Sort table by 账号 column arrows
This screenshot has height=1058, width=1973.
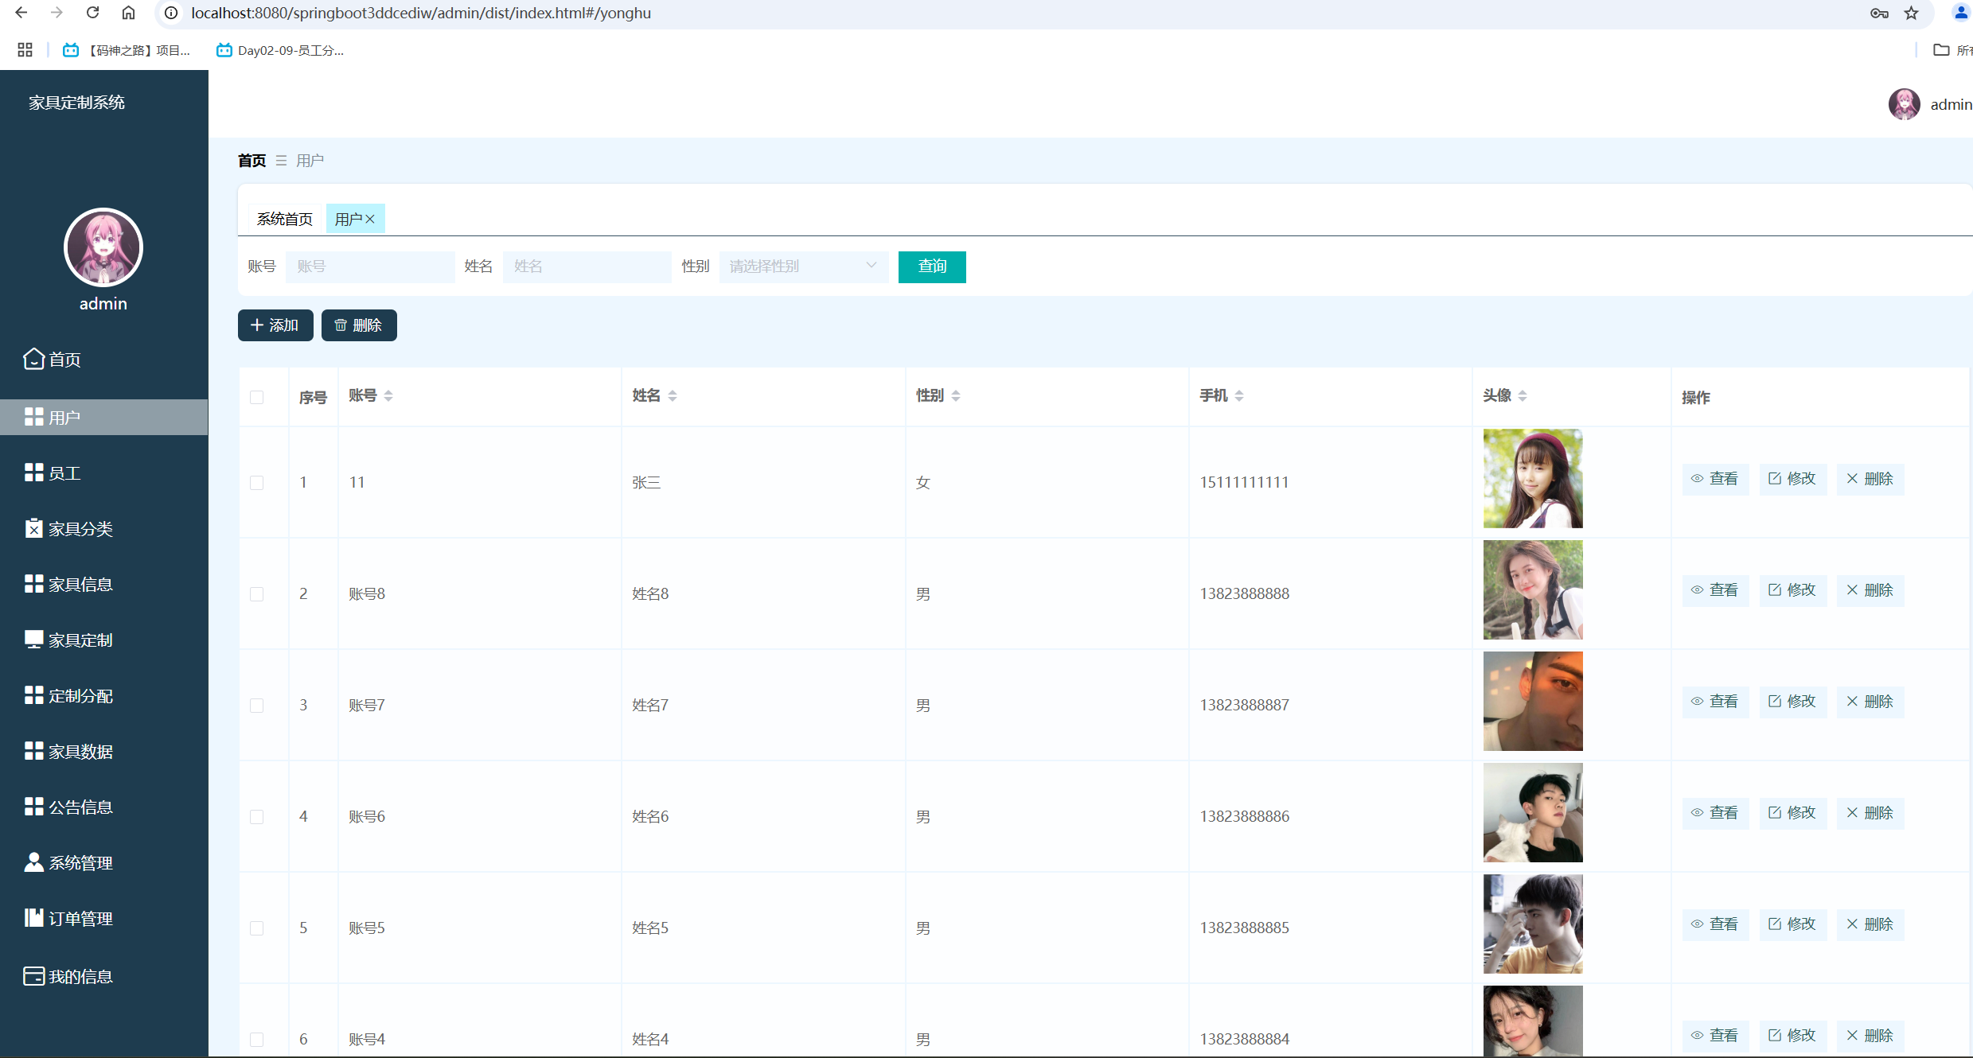click(388, 395)
